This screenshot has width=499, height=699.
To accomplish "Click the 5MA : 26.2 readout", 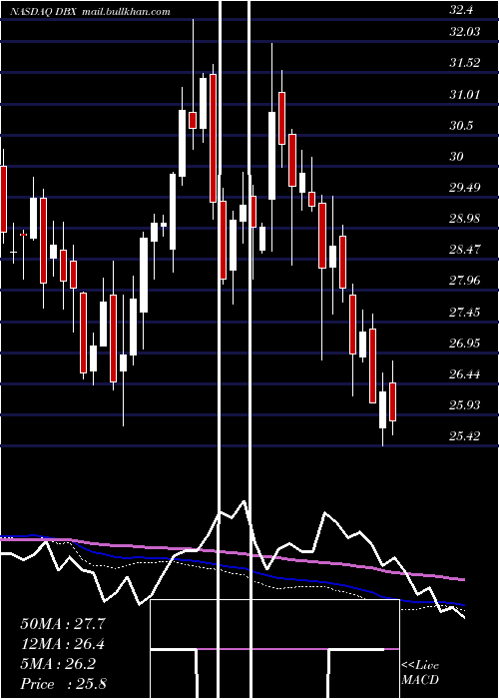I will point(58,664).
